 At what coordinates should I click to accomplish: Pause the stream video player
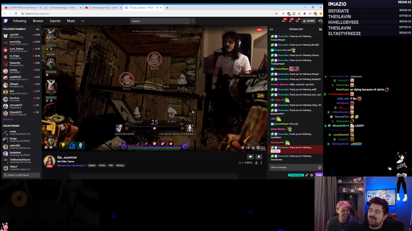pyautogui.click(x=46, y=148)
